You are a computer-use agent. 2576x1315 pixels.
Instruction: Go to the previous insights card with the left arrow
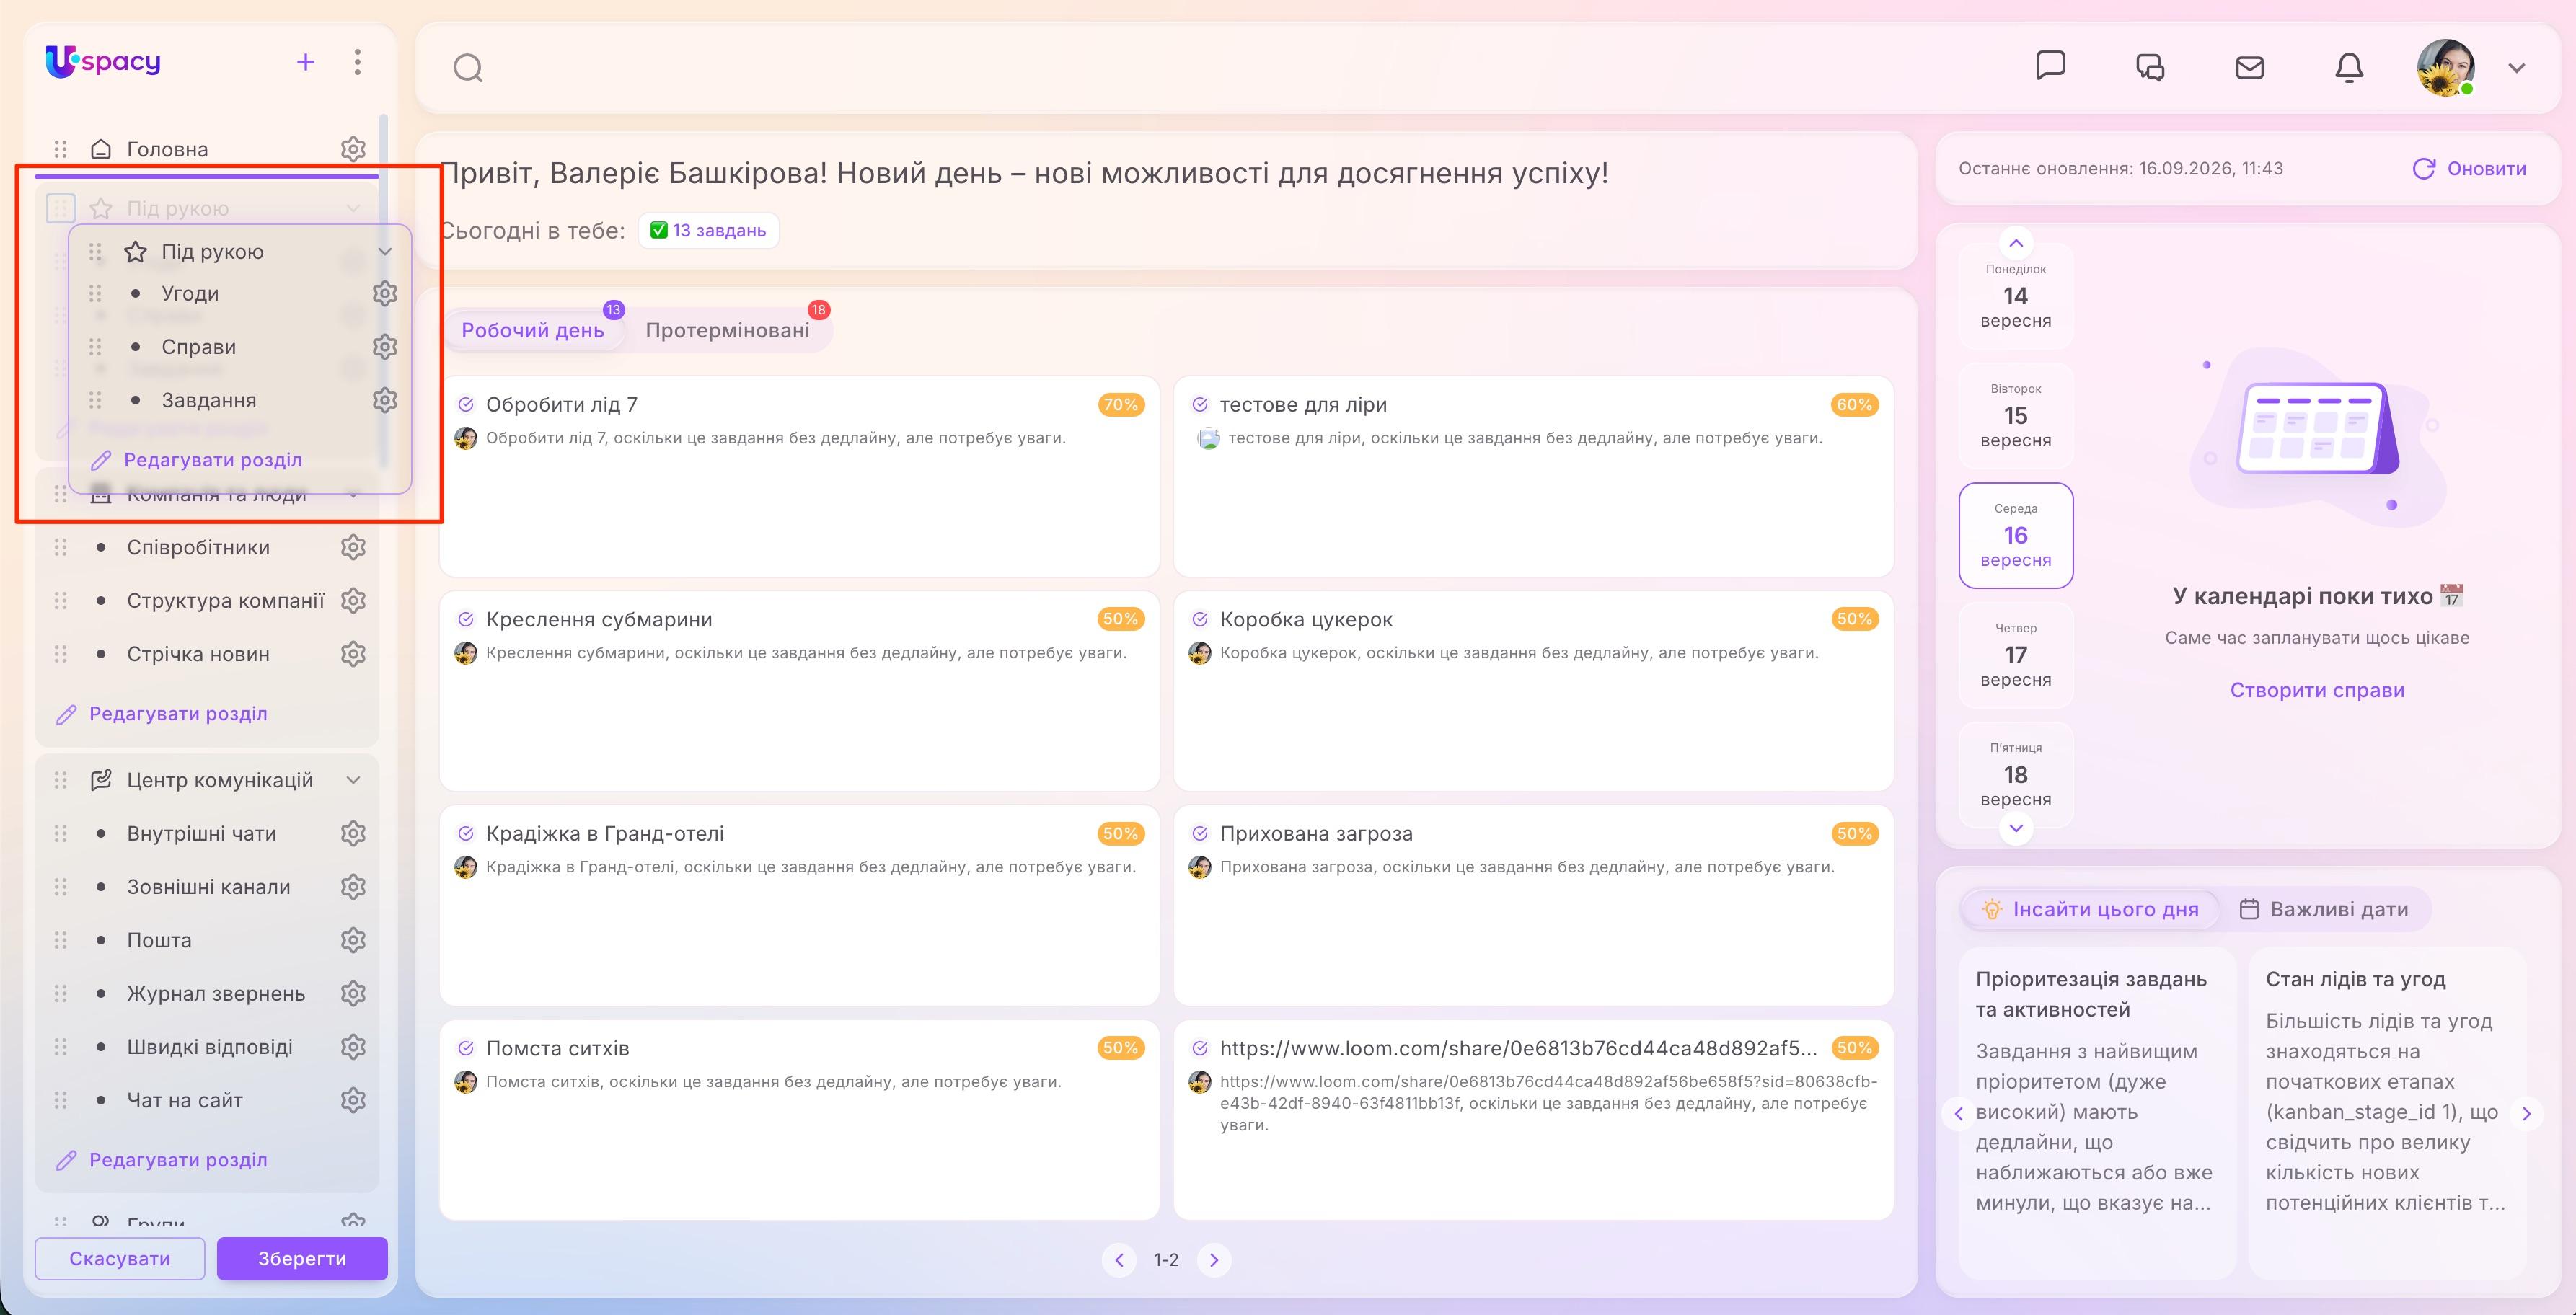pos(1958,1113)
